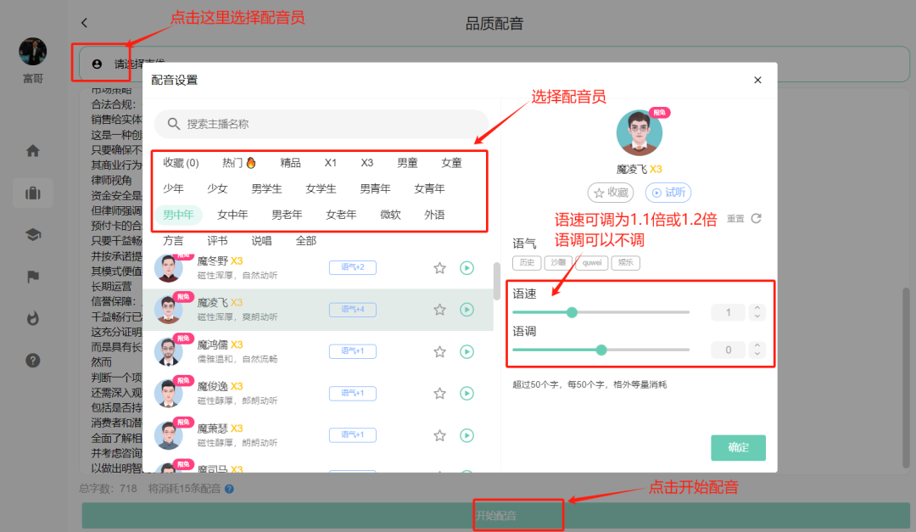This screenshot has height=532, width=916.
Task: Open 语气+1 options for 魔萧瑟
Action: pyautogui.click(x=352, y=435)
